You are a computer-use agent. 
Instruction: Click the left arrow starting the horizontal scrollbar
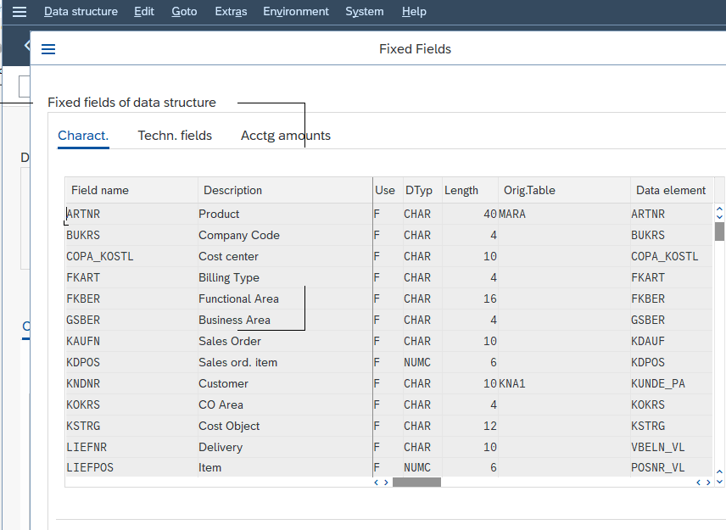click(376, 483)
